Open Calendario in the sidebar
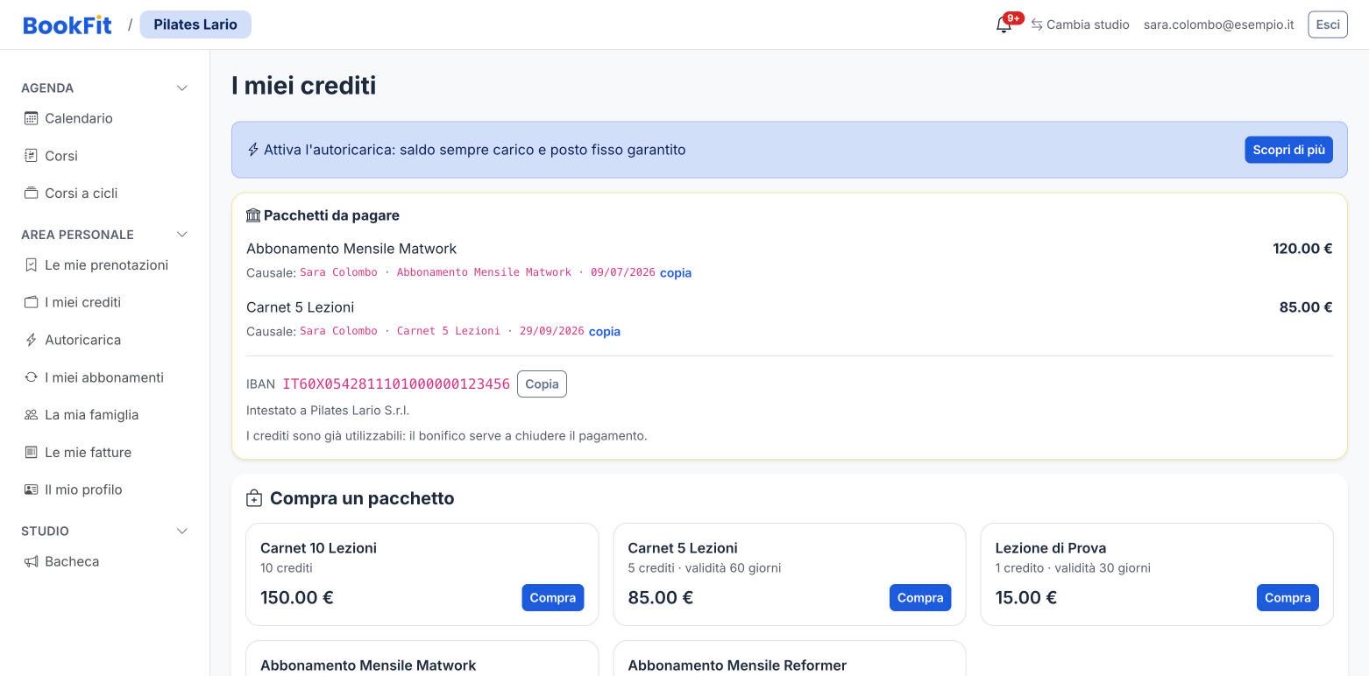This screenshot has height=676, width=1369. 105,118
